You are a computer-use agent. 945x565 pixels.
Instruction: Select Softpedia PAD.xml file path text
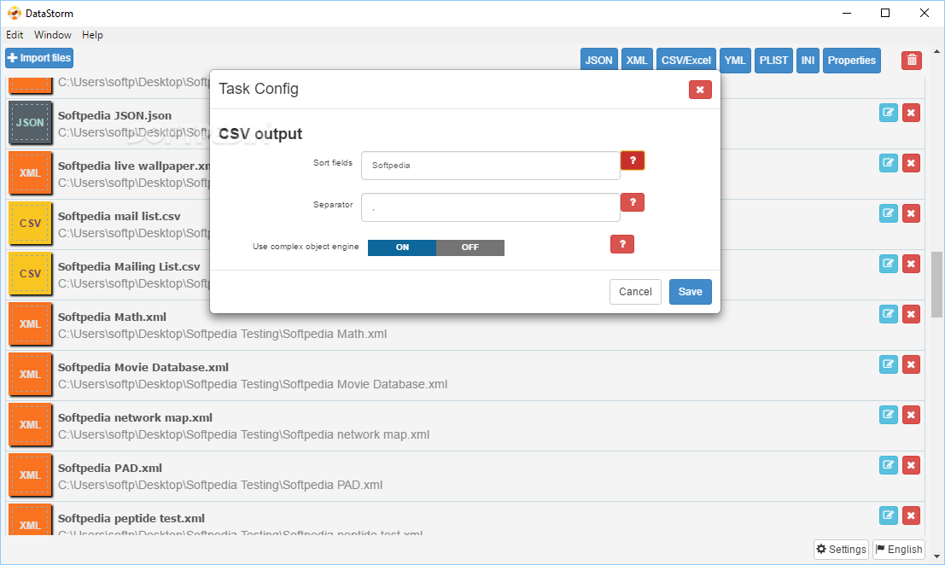coord(220,485)
